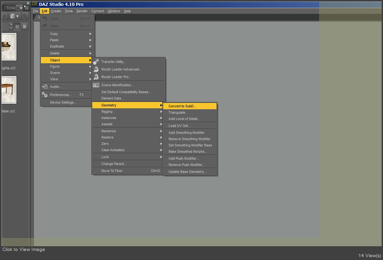Expand the Assets submenu
Image resolution: width=383 pixels, height=260 pixels.
(x=127, y=124)
